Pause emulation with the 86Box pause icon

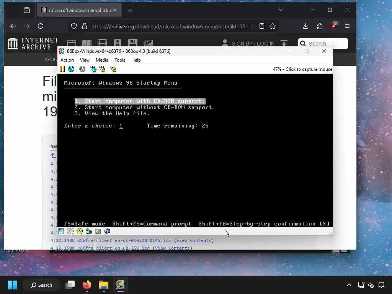(62, 69)
